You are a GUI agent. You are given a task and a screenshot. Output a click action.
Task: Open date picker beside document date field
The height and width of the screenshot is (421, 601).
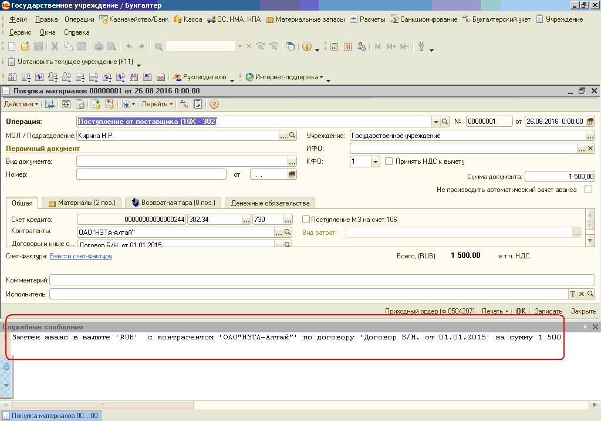pyautogui.click(x=590, y=122)
